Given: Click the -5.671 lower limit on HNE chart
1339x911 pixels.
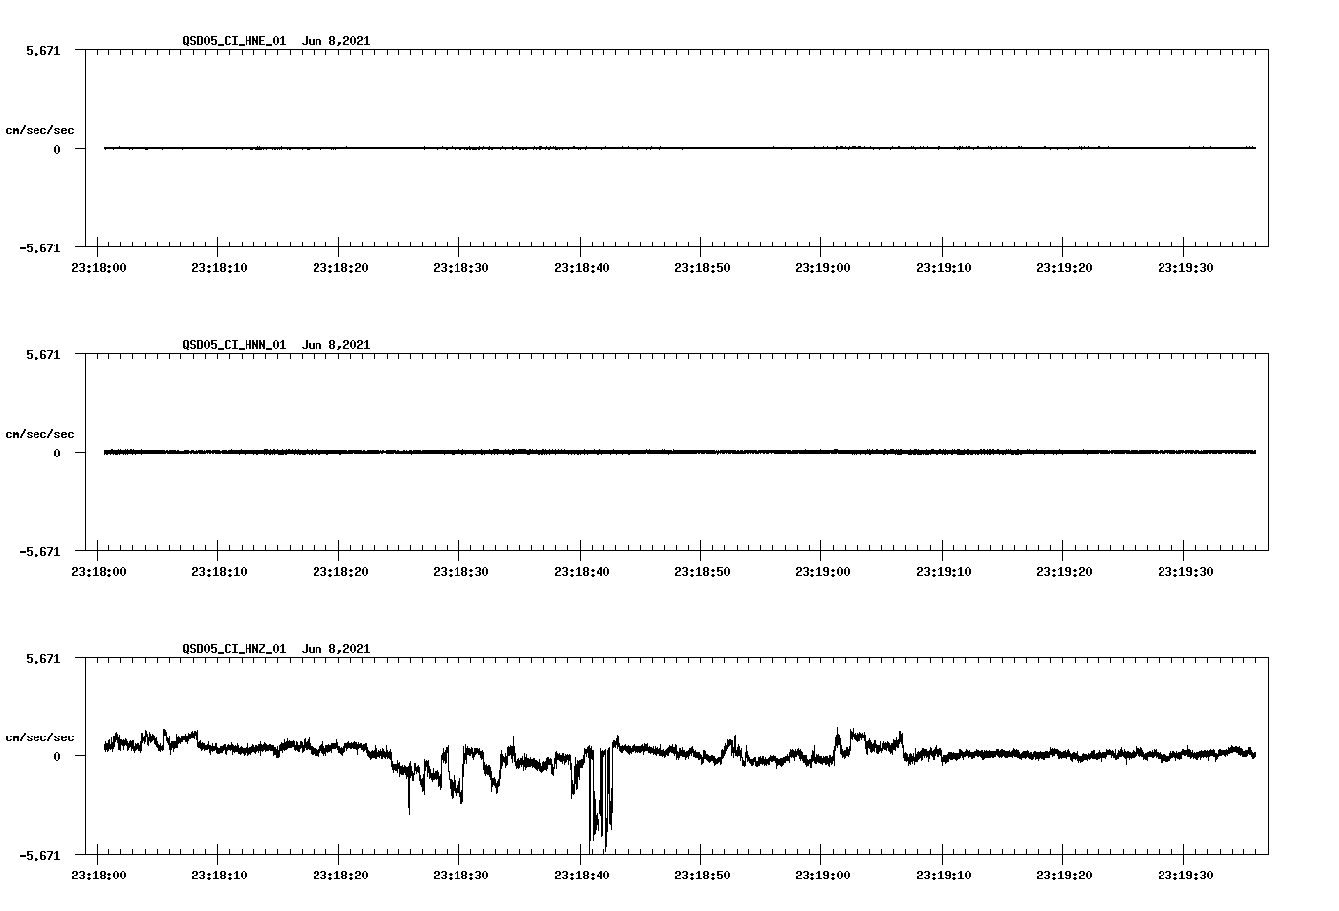Looking at the screenshot, I should coord(40,247).
